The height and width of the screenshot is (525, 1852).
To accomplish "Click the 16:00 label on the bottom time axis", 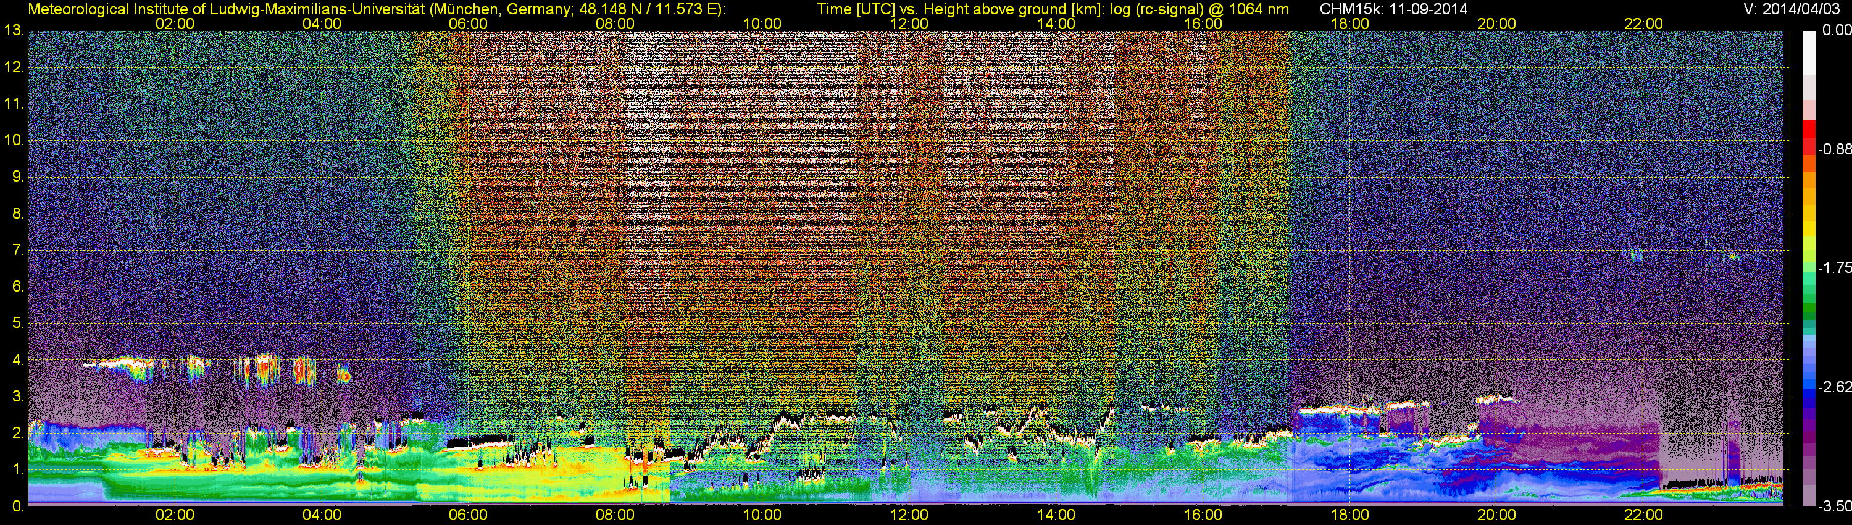I will pyautogui.click(x=1203, y=515).
